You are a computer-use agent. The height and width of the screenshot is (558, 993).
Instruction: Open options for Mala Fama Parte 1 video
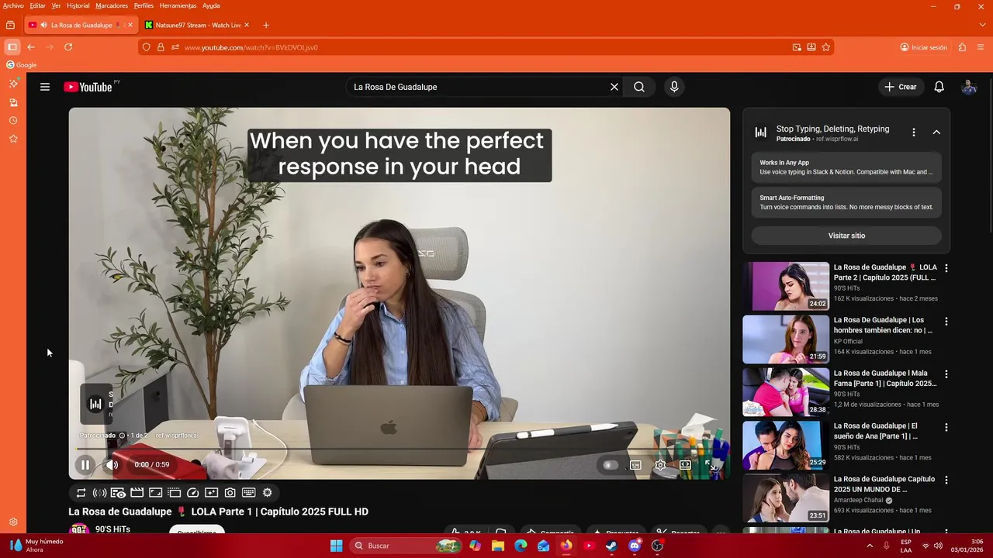pos(946,374)
